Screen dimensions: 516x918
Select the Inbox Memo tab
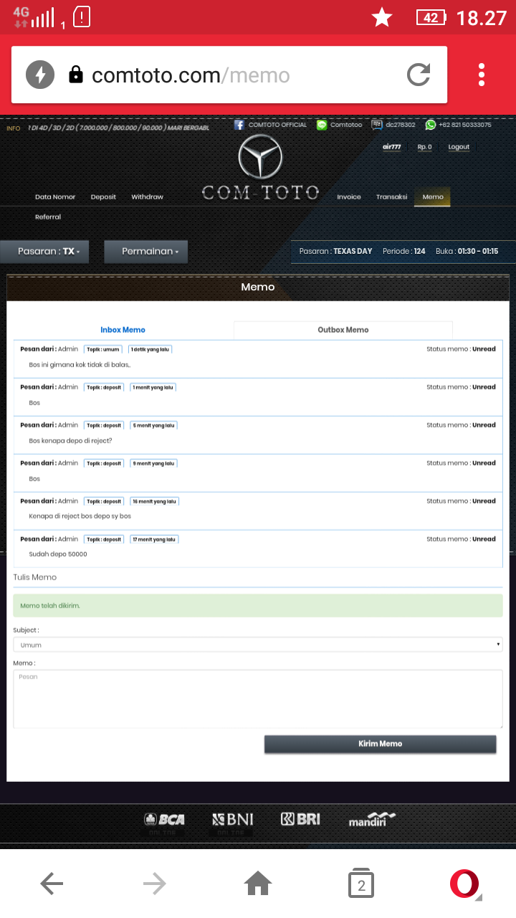pyautogui.click(x=123, y=330)
